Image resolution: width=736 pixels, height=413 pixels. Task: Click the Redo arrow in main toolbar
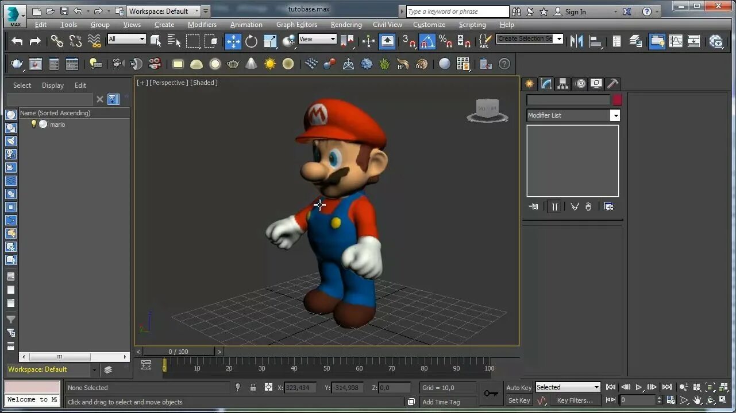pyautogui.click(x=35, y=41)
